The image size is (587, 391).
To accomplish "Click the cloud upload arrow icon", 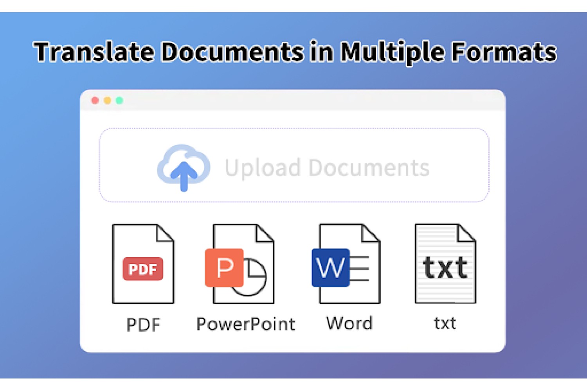I will click(x=184, y=168).
